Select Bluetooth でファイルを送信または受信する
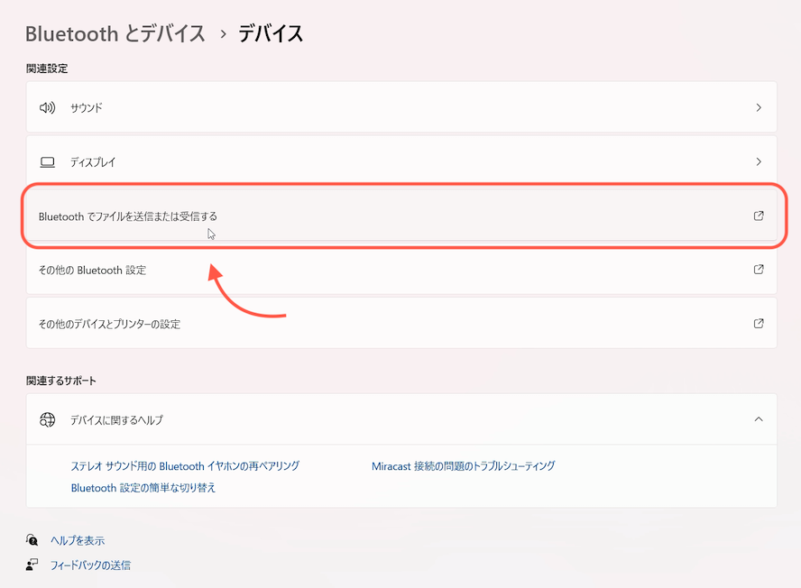 coord(401,216)
